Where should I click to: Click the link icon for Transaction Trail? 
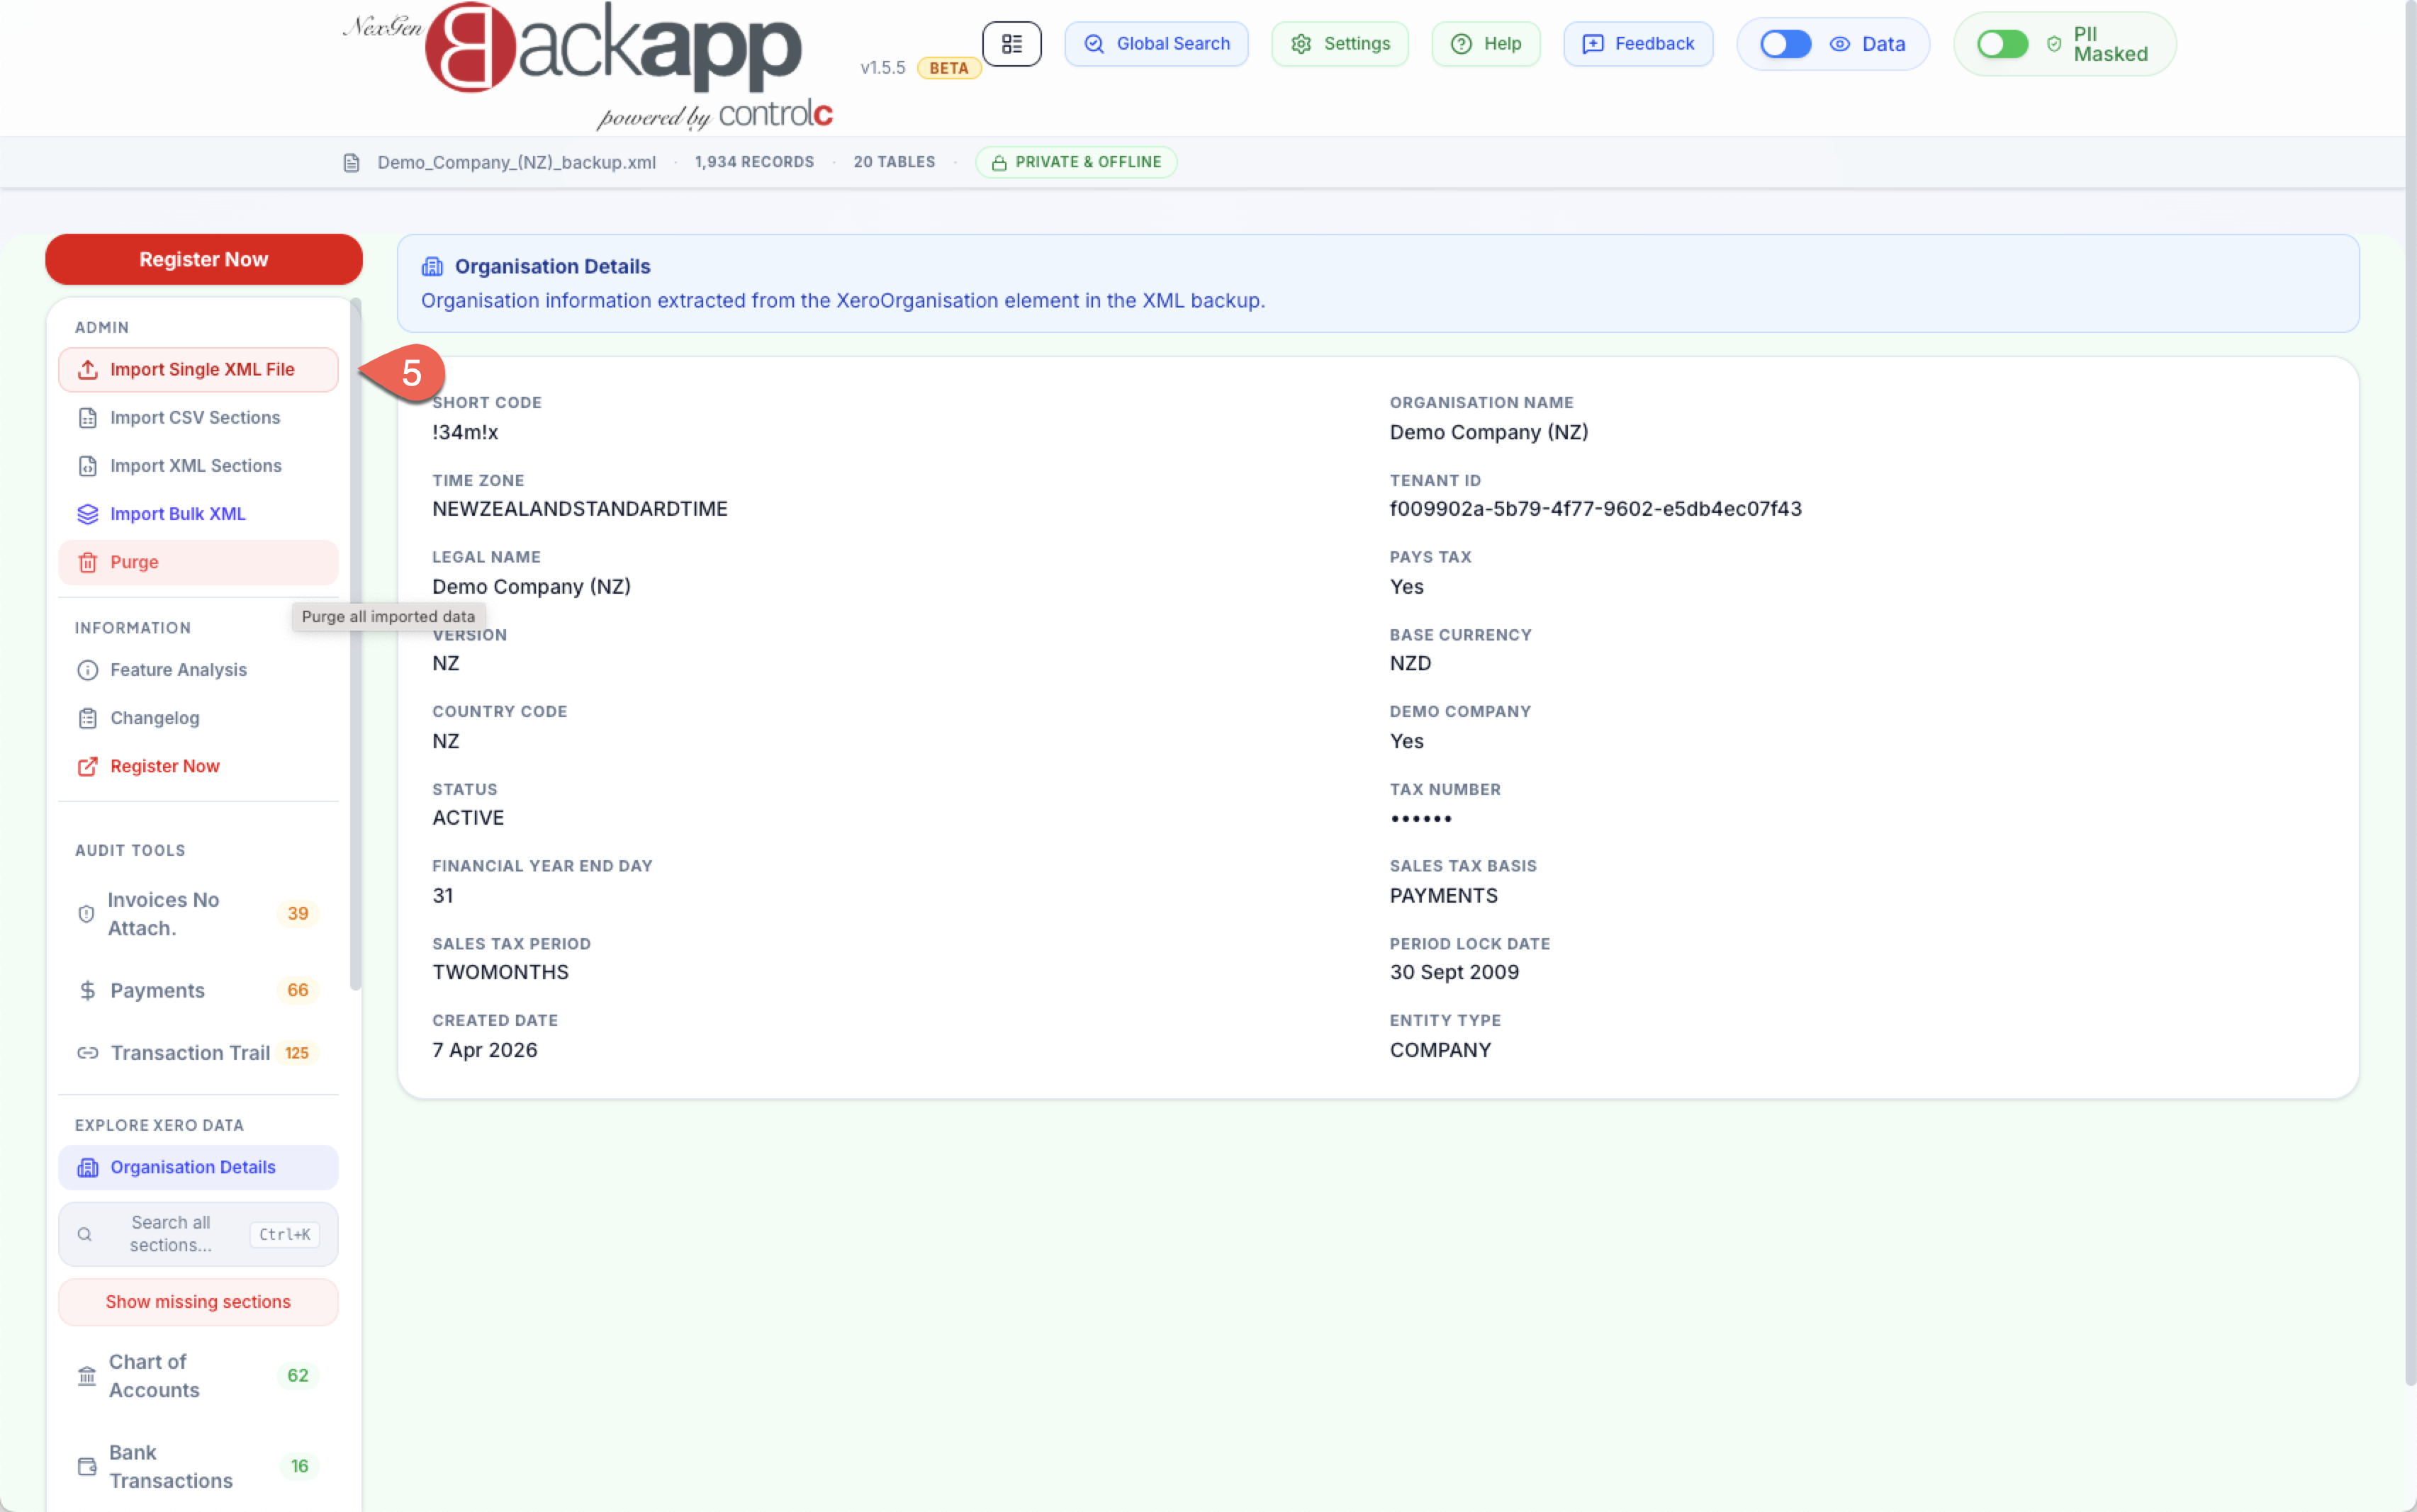click(x=88, y=1053)
